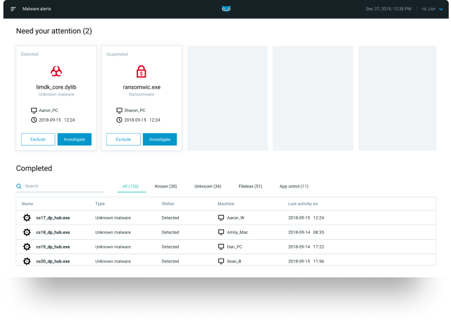The image size is (451, 324).
Task: Investigate the ransomwic.exe alert
Action: pyautogui.click(x=160, y=139)
